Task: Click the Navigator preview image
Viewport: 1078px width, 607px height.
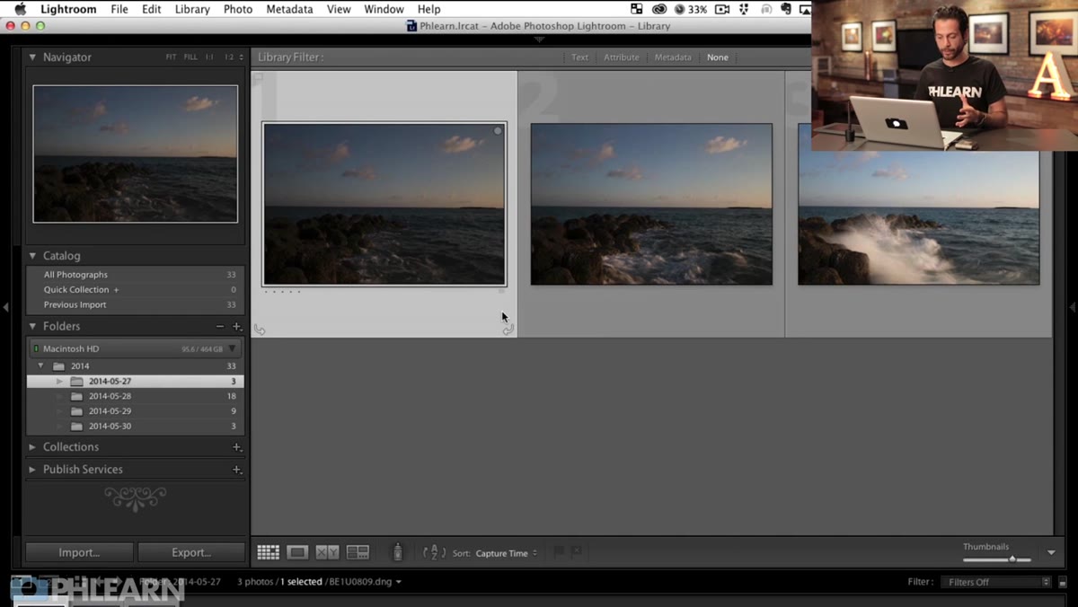Action: (x=136, y=154)
